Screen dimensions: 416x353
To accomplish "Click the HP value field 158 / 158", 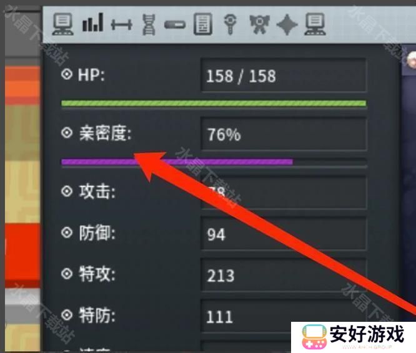I will click(284, 75).
